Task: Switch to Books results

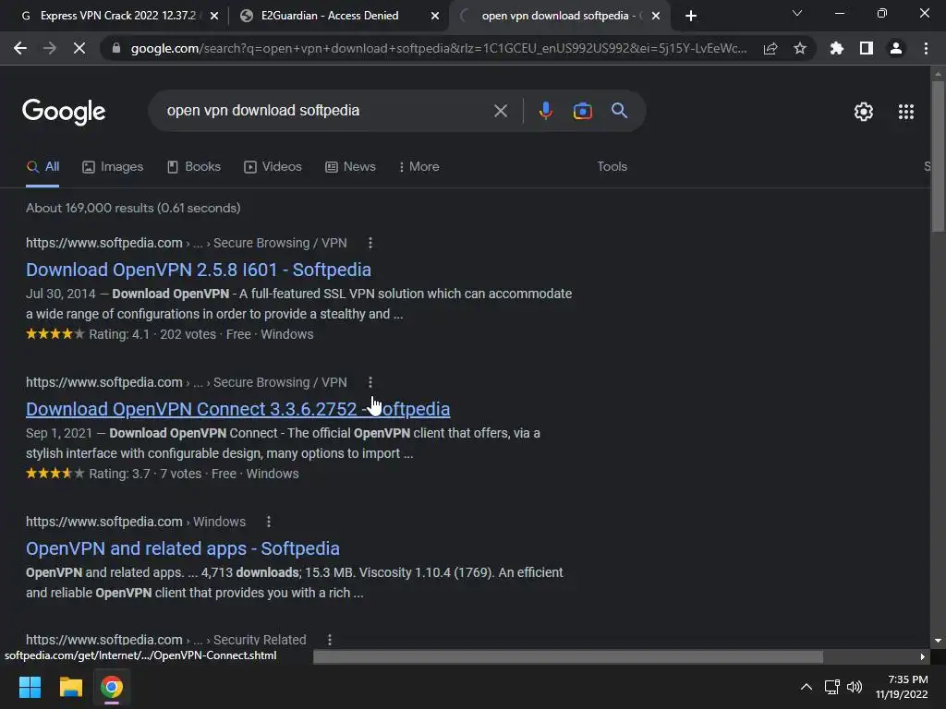Action: point(194,167)
